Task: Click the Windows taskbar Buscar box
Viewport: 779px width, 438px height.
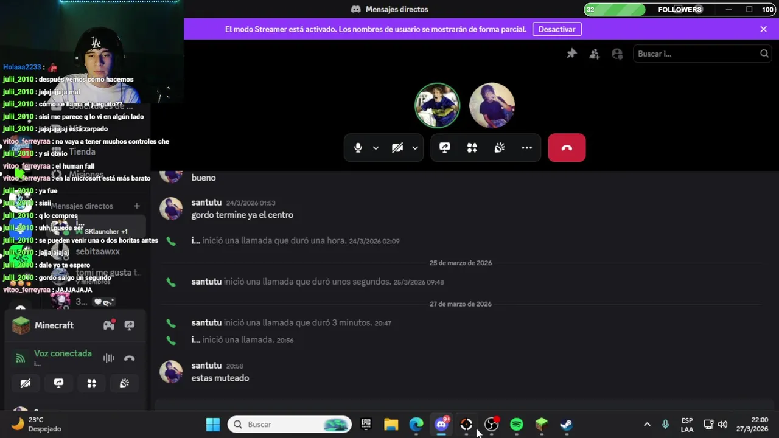Action: tap(290, 425)
